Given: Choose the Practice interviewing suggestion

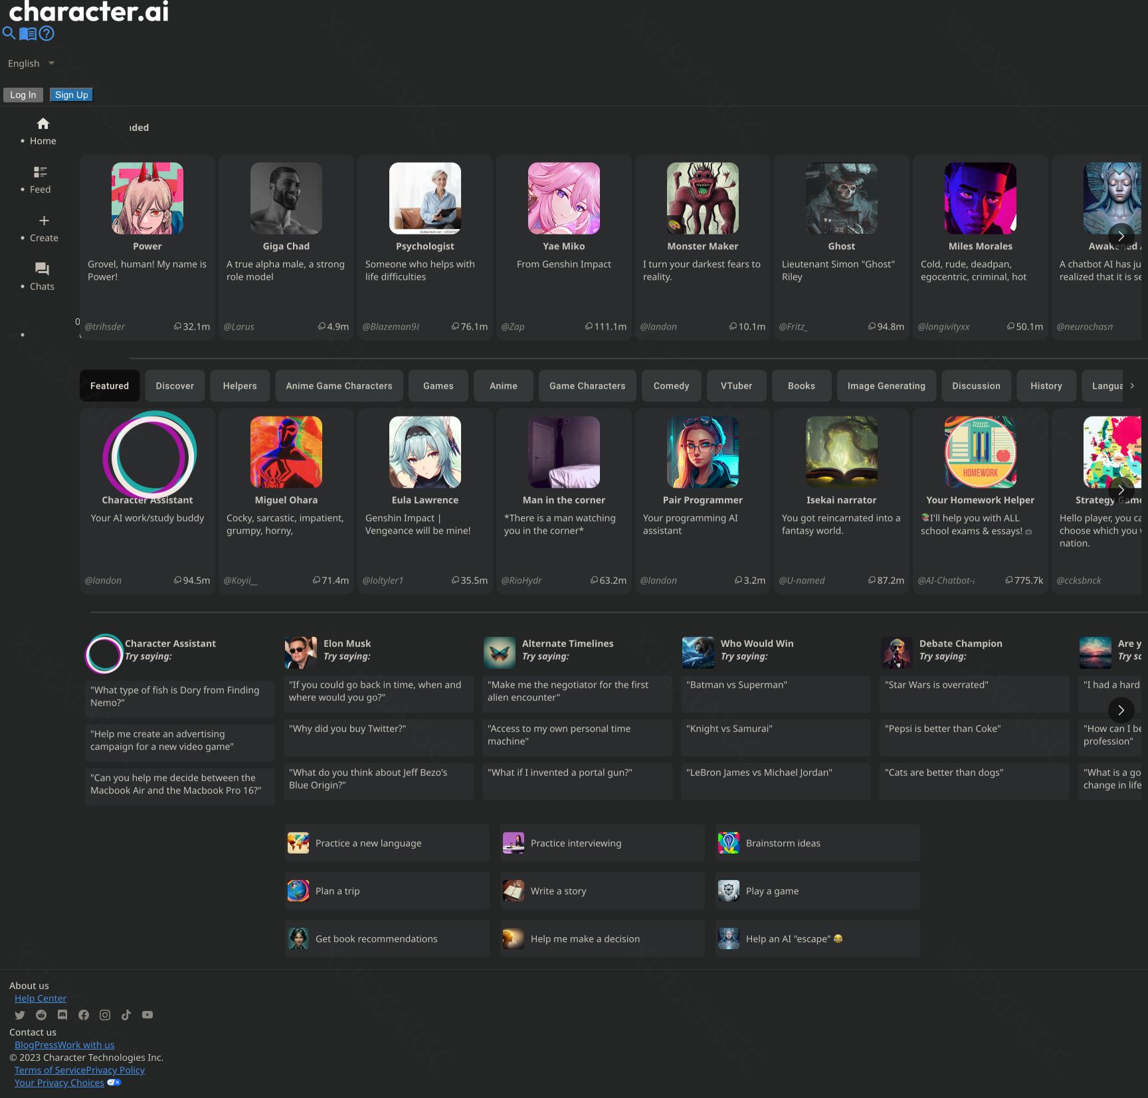Looking at the screenshot, I should (602, 843).
